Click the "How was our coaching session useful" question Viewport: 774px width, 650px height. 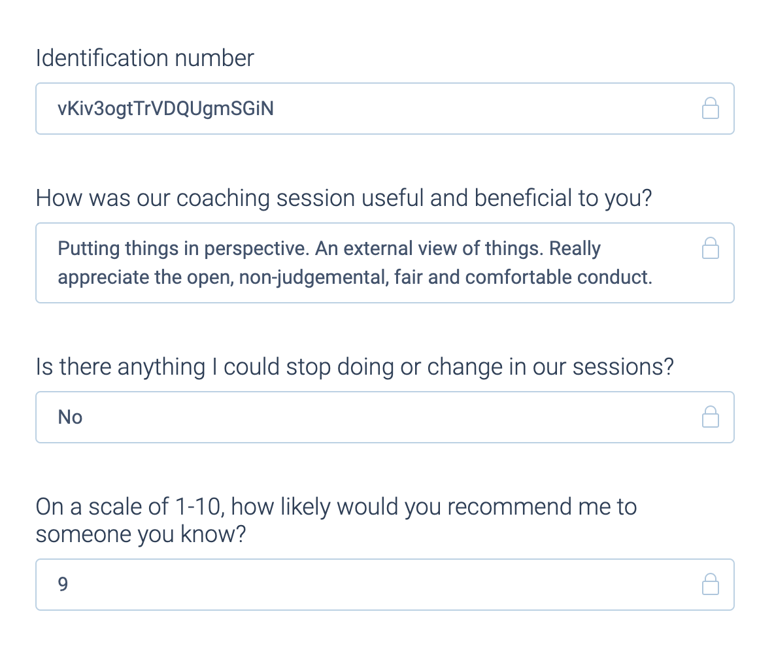point(344,198)
